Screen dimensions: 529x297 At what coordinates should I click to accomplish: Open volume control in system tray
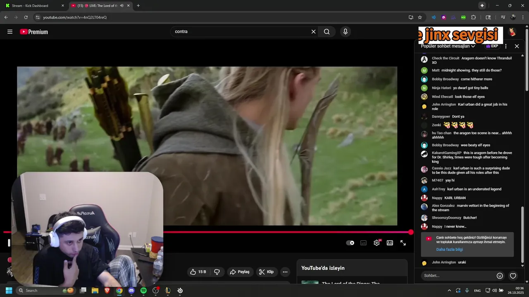coord(494,290)
